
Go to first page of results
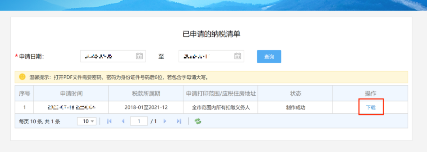point(110,121)
